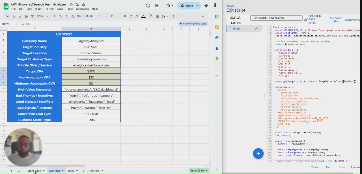Open the Share options dropdown arrow
The width and height of the screenshot is (362, 174).
pyautogui.click(x=198, y=6)
